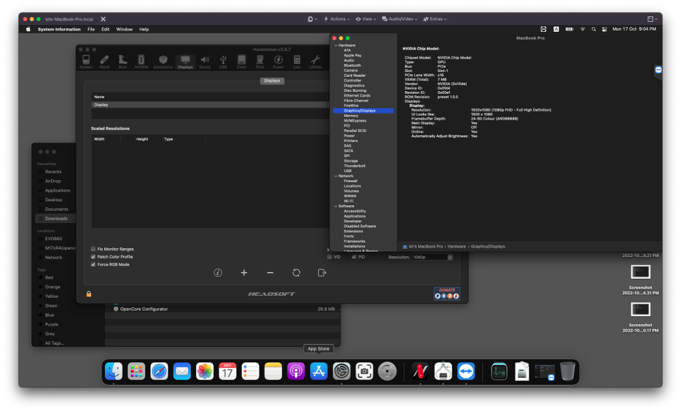
Task: Select the Display row in Hackintool table
Action: [209, 105]
